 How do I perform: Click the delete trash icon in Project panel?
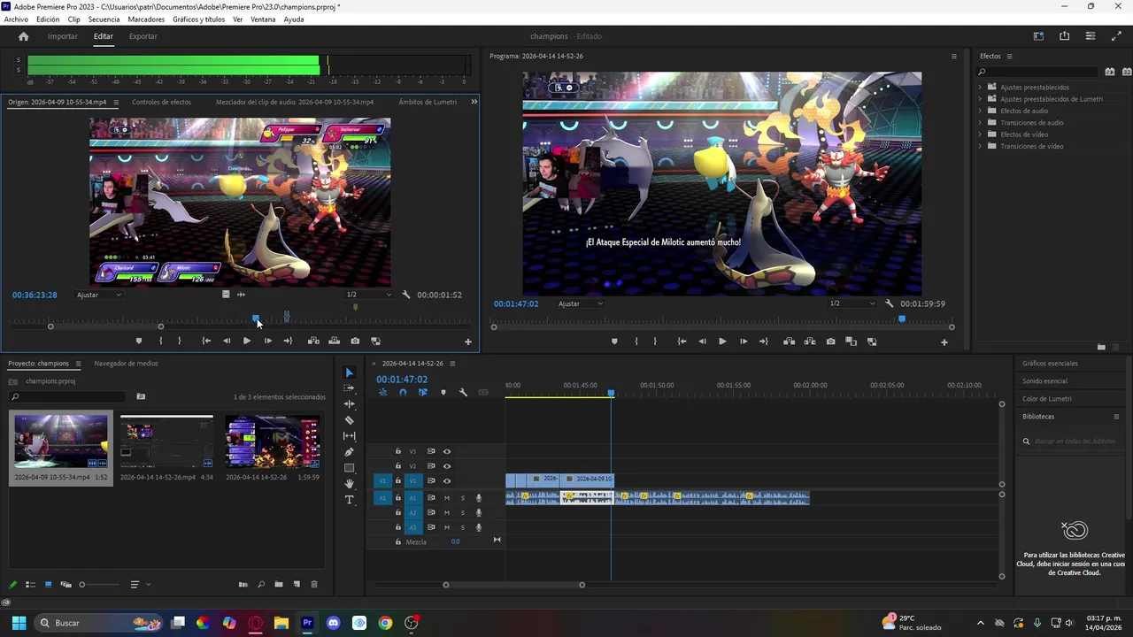pyautogui.click(x=313, y=585)
